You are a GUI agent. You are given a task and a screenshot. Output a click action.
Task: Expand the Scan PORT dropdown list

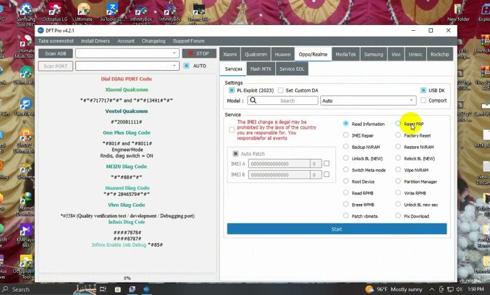pyautogui.click(x=174, y=66)
